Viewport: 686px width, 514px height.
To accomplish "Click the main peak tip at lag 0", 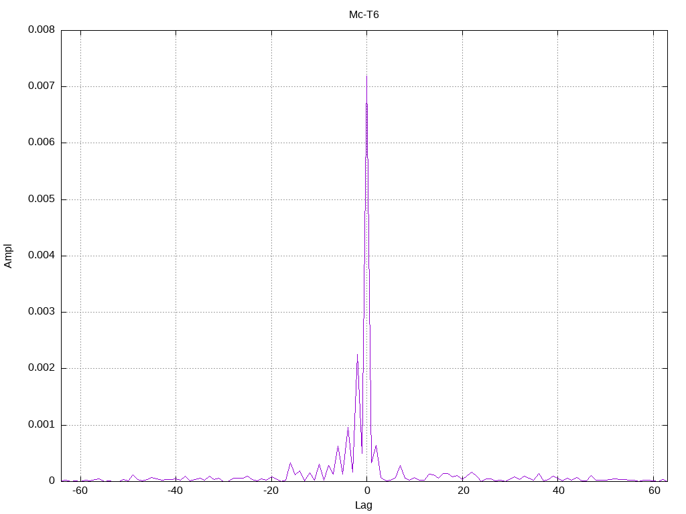I will pos(366,76).
